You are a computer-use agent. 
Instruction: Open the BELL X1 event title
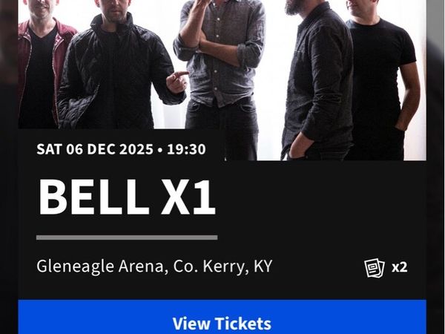coord(127,197)
